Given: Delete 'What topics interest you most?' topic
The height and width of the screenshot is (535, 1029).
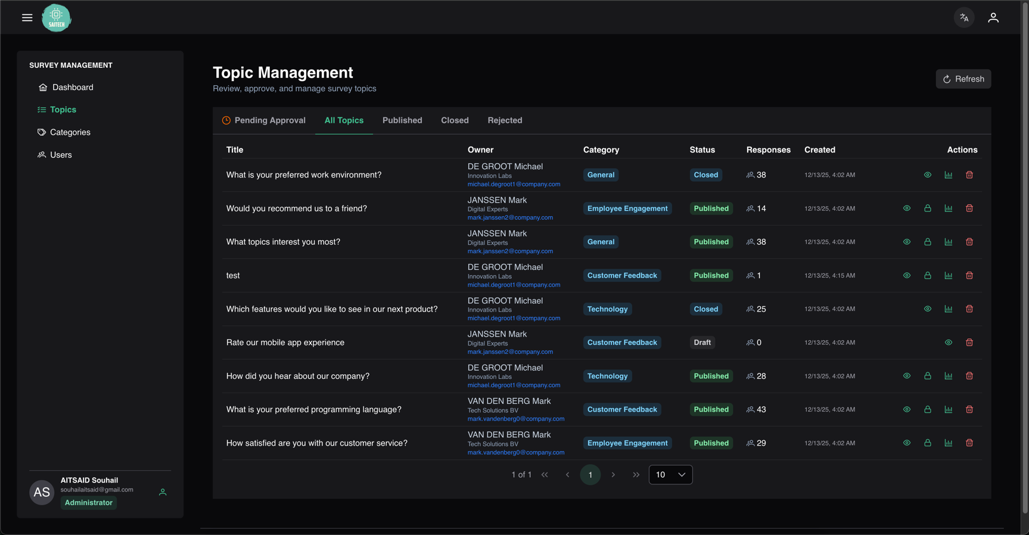Looking at the screenshot, I should (x=969, y=242).
